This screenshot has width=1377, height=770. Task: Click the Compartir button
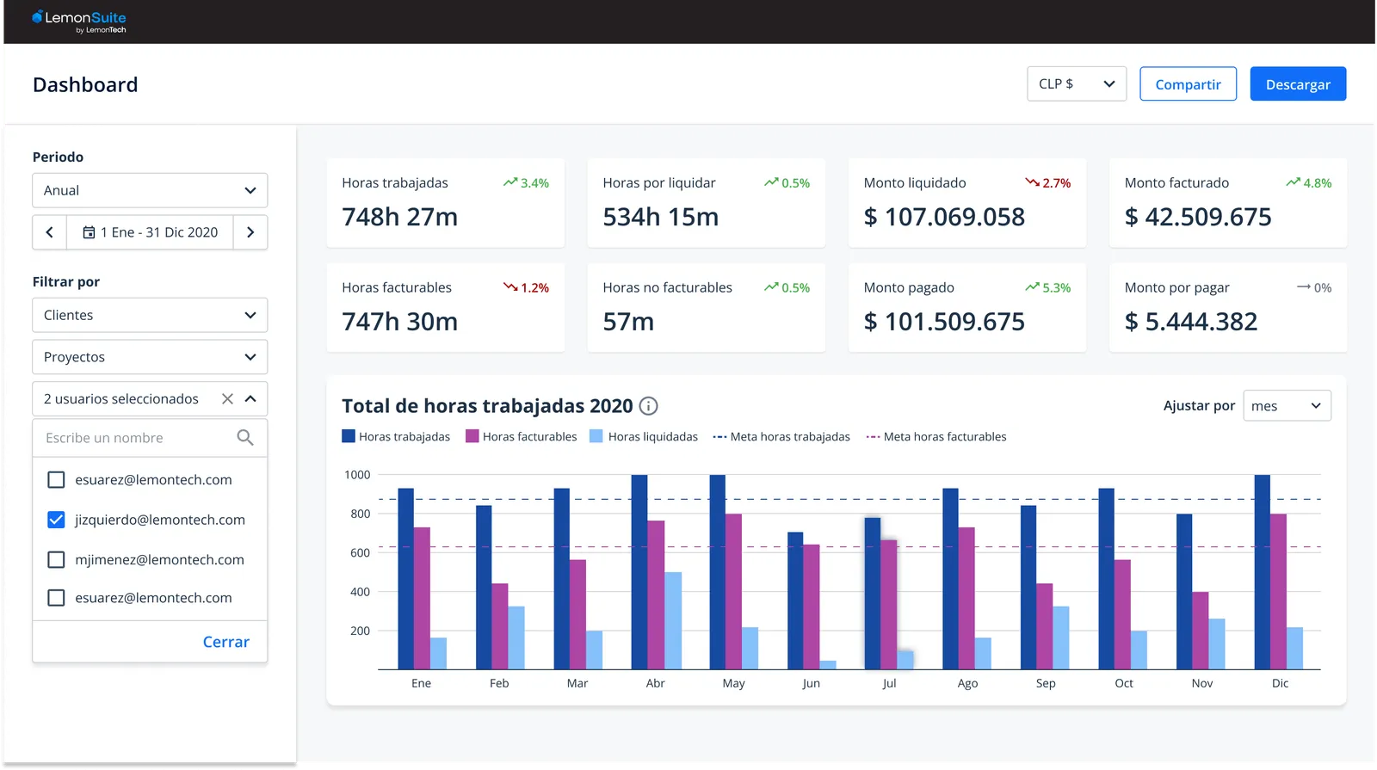tap(1188, 84)
